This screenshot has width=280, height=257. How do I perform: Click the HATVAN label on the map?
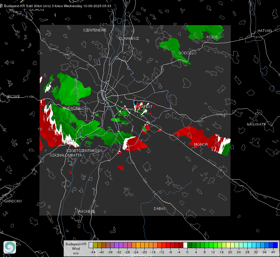pyautogui.click(x=265, y=31)
